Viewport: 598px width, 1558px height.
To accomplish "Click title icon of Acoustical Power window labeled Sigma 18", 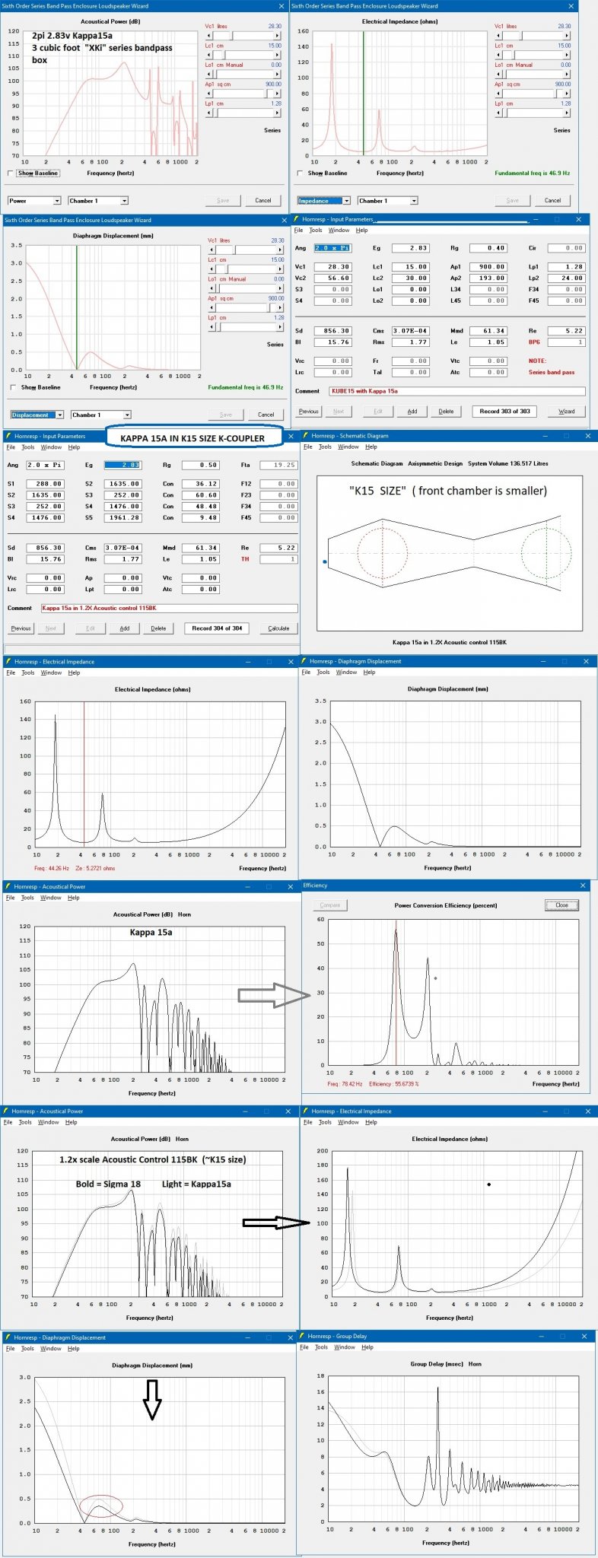I will [x=7, y=1111].
